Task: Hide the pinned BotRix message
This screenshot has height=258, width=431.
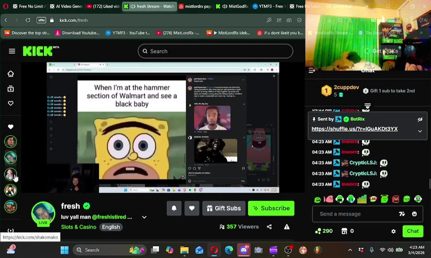Action: click(420, 119)
